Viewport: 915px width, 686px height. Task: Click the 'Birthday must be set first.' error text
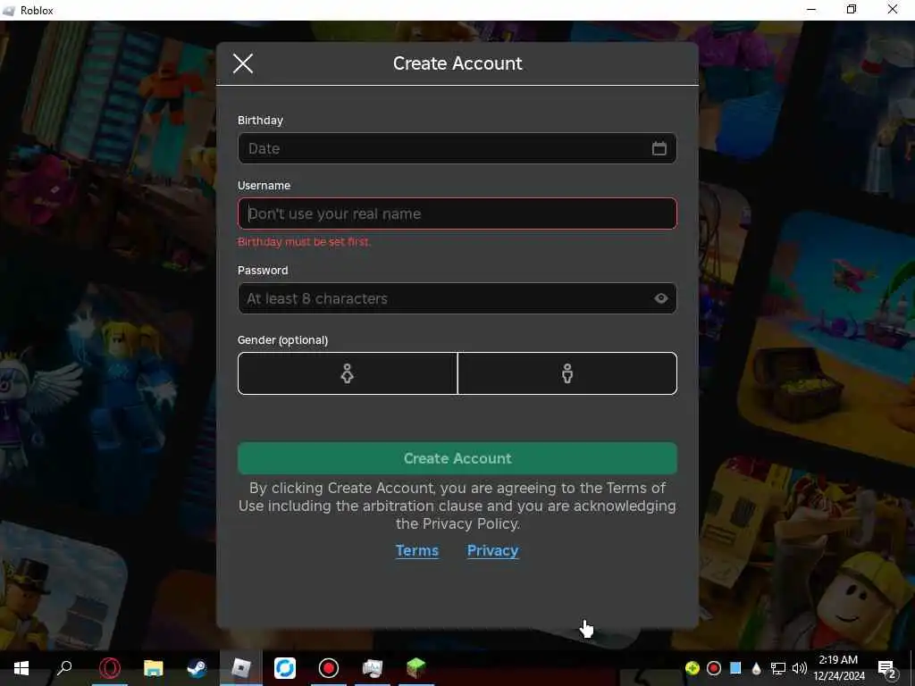[x=304, y=242]
